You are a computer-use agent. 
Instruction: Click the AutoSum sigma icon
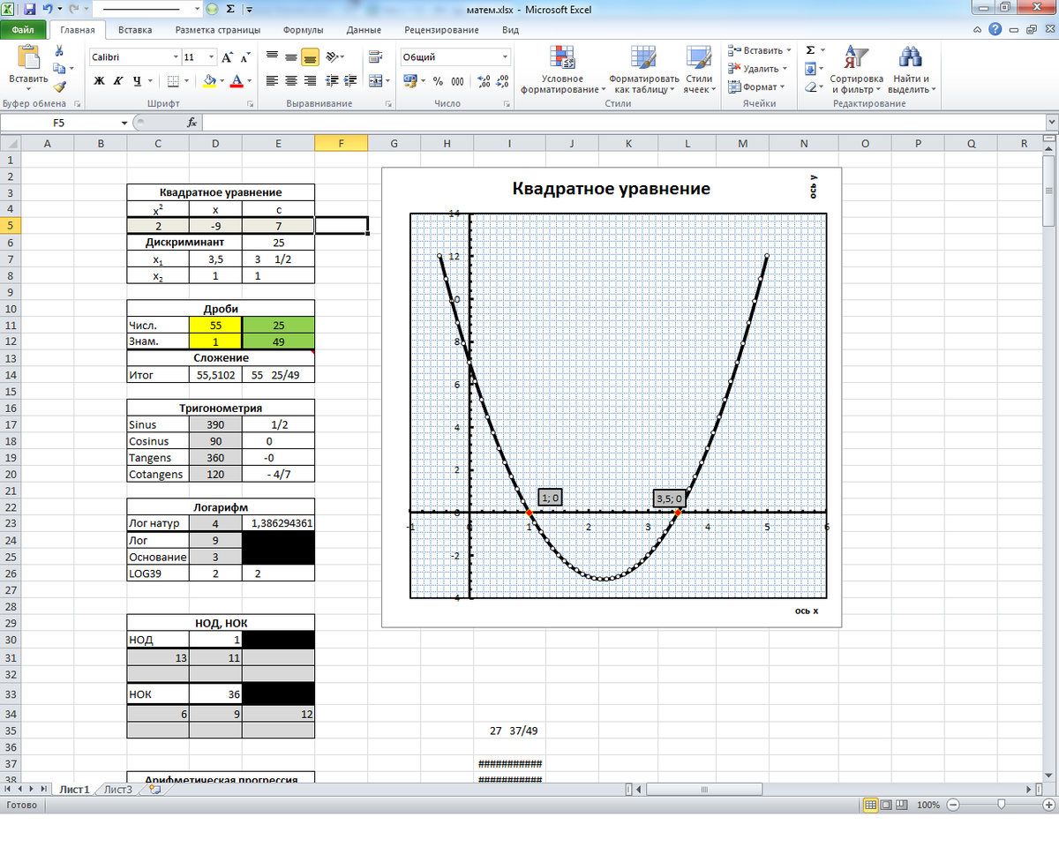810,50
